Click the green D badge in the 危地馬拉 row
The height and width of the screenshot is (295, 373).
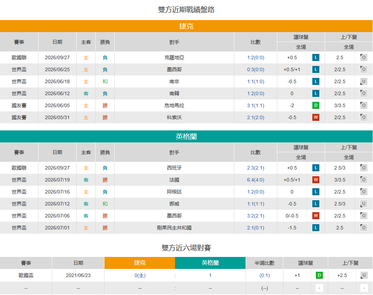pos(316,105)
